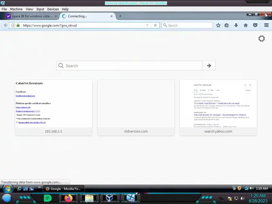Open the Downloads arrow panel

click(236, 25)
